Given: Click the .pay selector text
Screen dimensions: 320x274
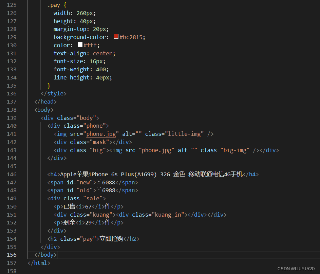Looking at the screenshot, I should 54,5.
